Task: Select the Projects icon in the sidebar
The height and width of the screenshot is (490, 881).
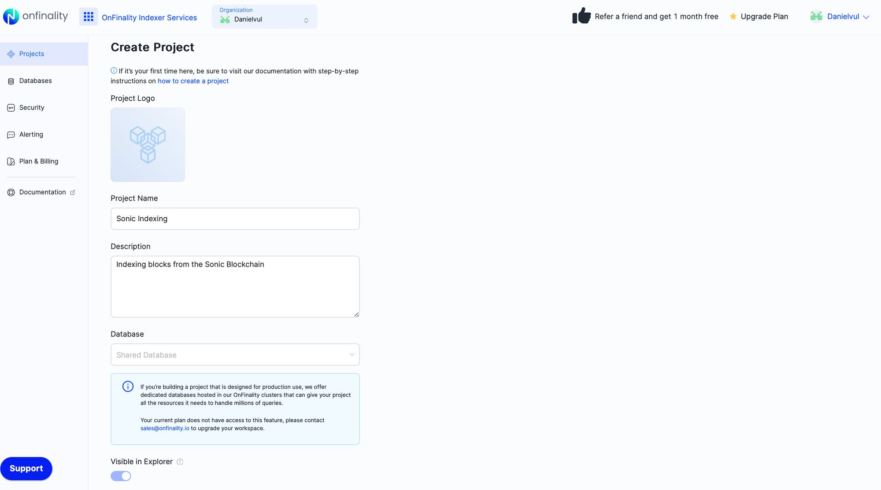Action: (x=11, y=54)
